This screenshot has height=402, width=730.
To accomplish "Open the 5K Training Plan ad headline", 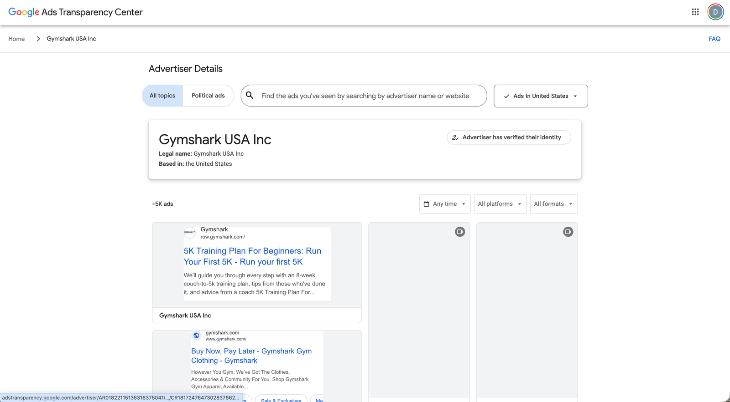I will point(252,256).
